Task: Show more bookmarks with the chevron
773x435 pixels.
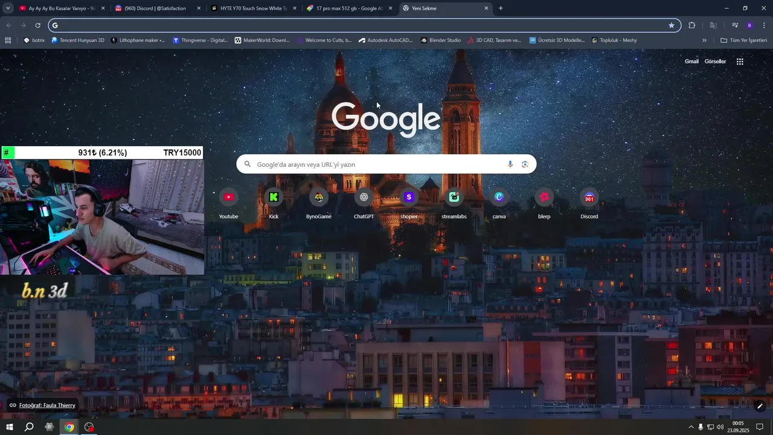Action: coord(704,40)
